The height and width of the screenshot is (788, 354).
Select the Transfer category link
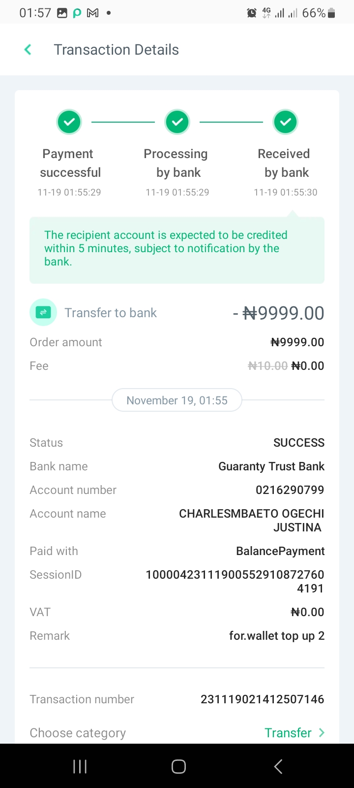[288, 733]
